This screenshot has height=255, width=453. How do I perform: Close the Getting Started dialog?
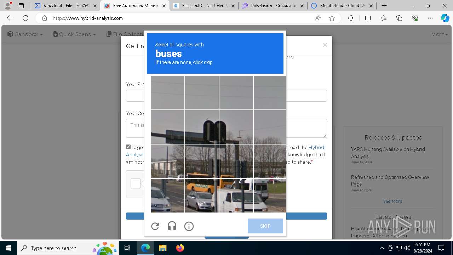pyautogui.click(x=325, y=45)
